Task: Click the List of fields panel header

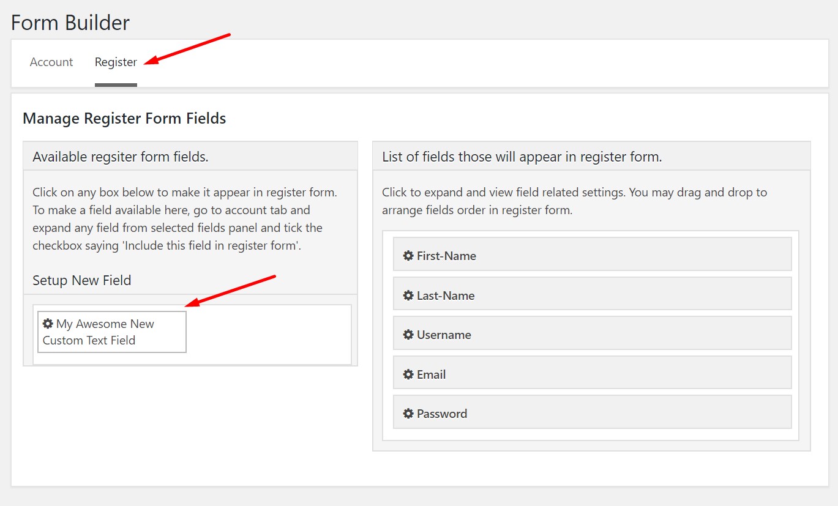Action: tap(522, 157)
